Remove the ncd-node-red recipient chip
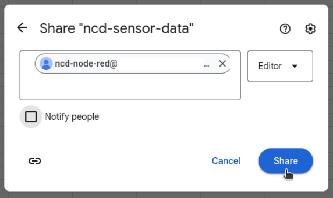 point(222,63)
